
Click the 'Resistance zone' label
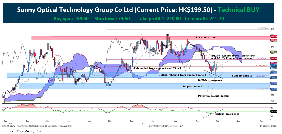(x=206, y=38)
